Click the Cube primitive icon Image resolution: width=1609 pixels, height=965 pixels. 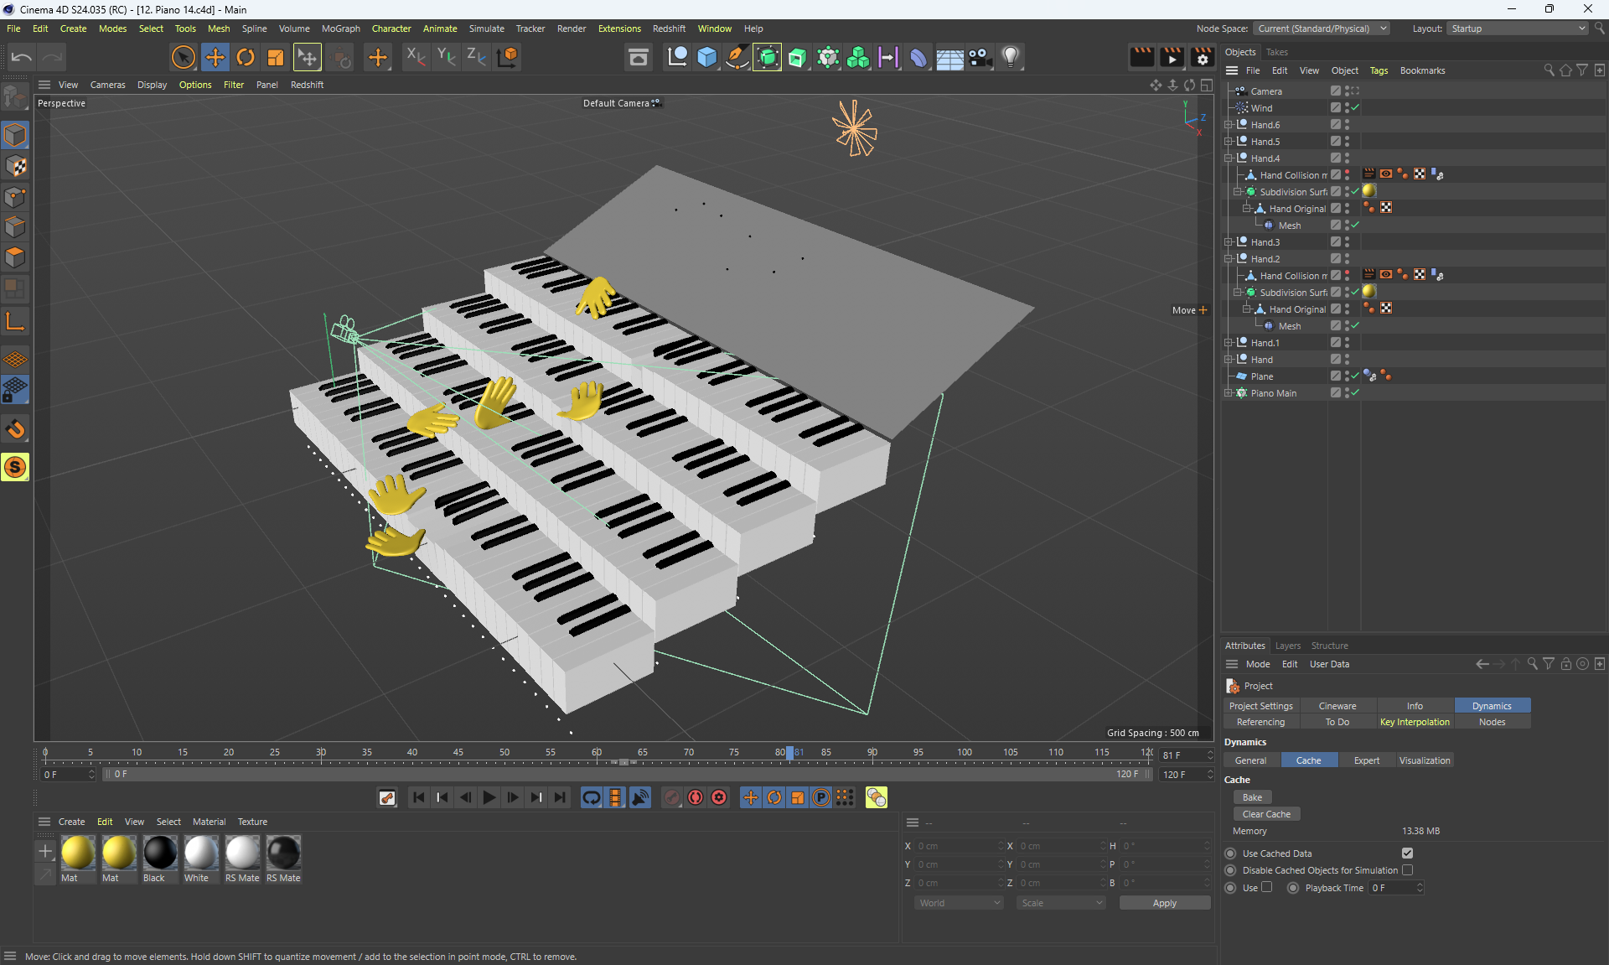707,57
